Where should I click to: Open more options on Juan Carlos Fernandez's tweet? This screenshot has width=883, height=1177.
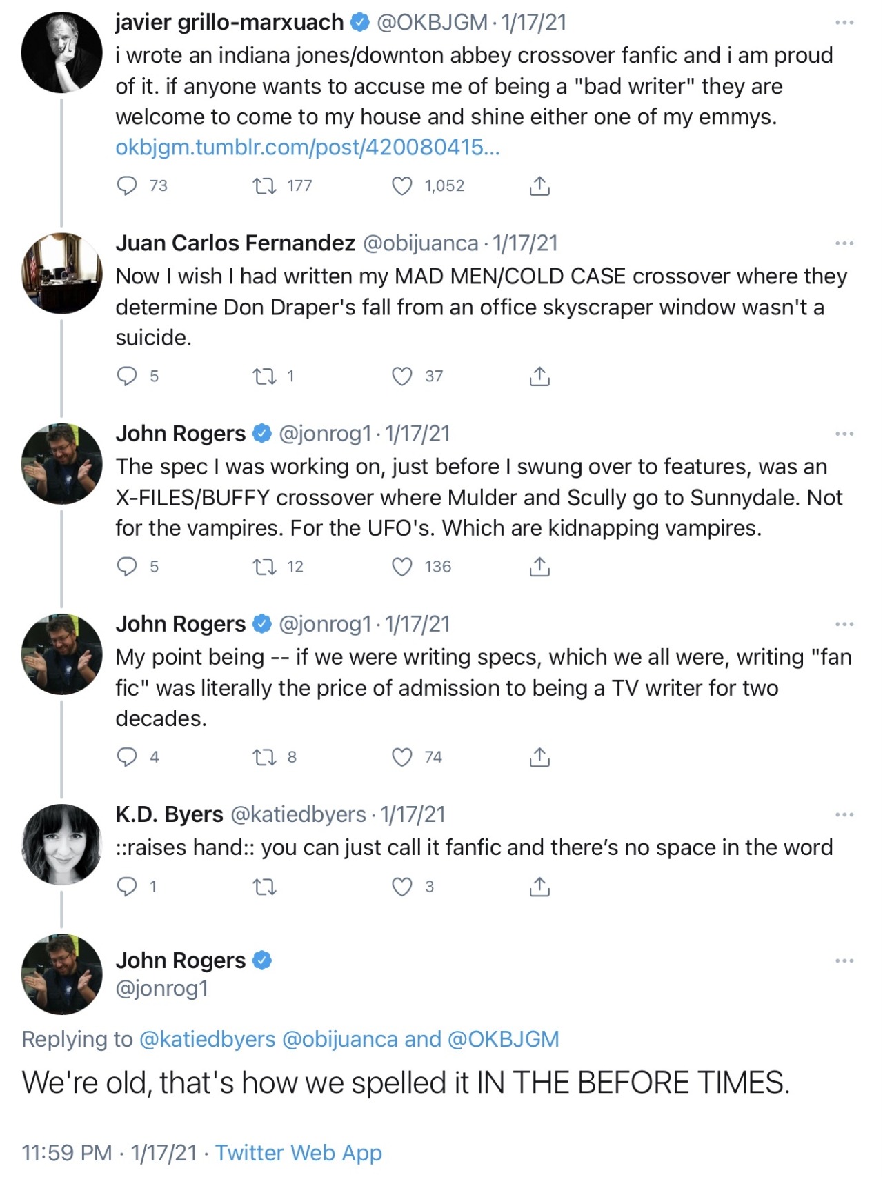coord(844,243)
